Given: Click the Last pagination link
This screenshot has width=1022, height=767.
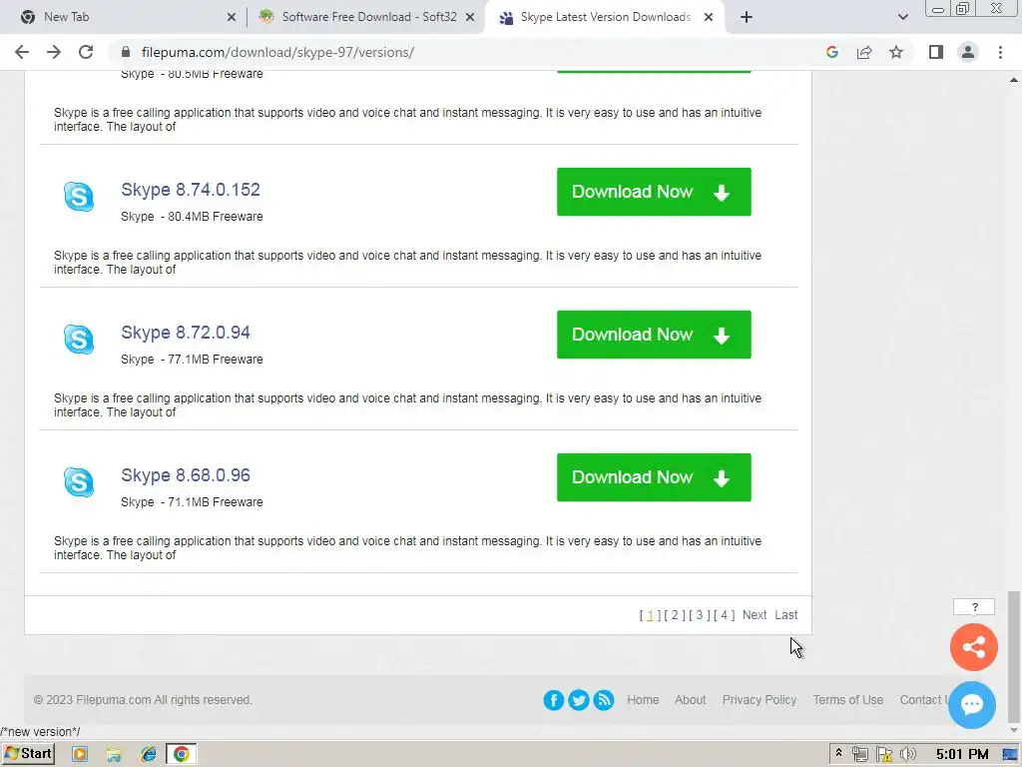Looking at the screenshot, I should pyautogui.click(x=786, y=615).
